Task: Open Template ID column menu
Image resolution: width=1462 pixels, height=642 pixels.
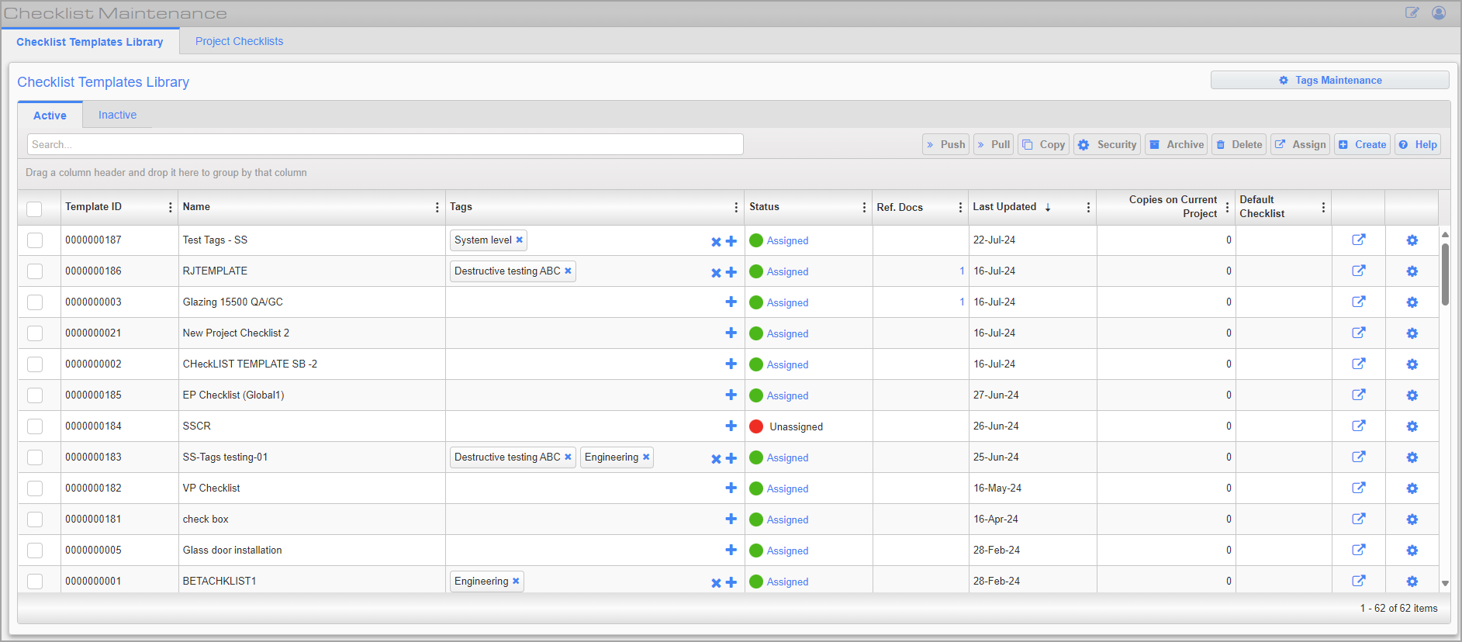Action: tap(170, 207)
